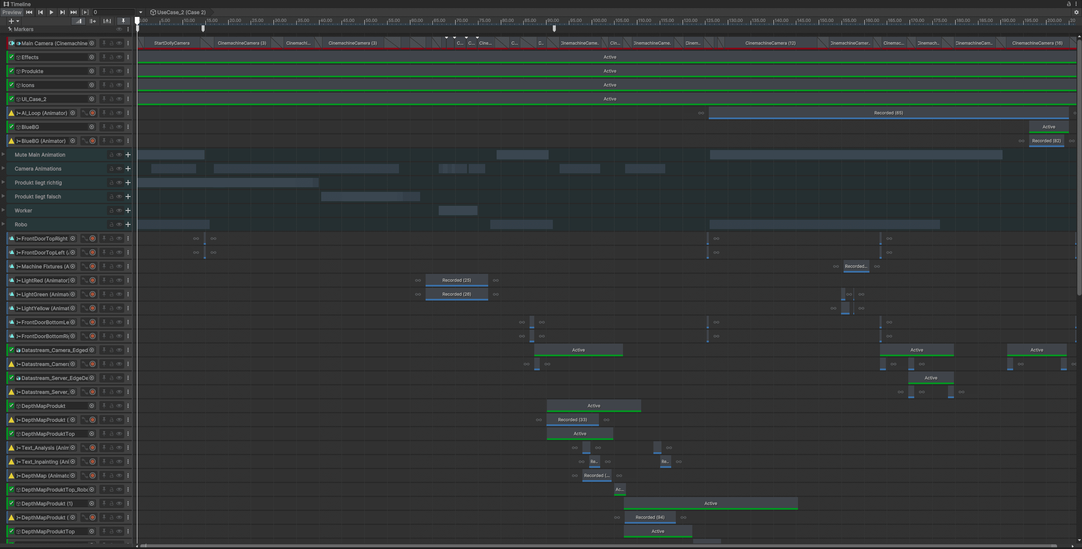Open the timeline settings gear

1077,12
